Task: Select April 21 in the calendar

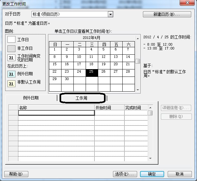Action: tap(128, 66)
